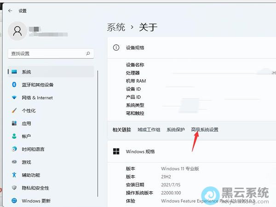Open Network & Internet (网络 & Internet) settings

(37, 98)
